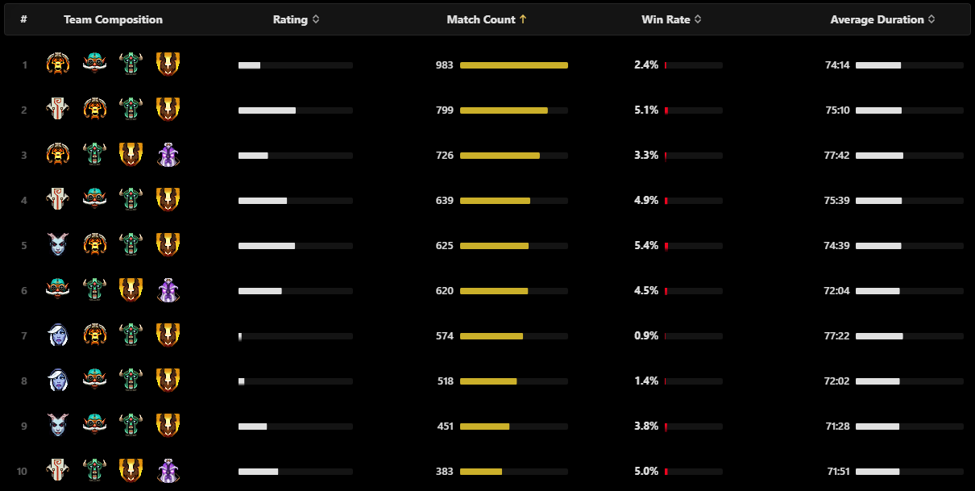Click the 77:42 average duration value
975x491 pixels.
click(x=837, y=155)
